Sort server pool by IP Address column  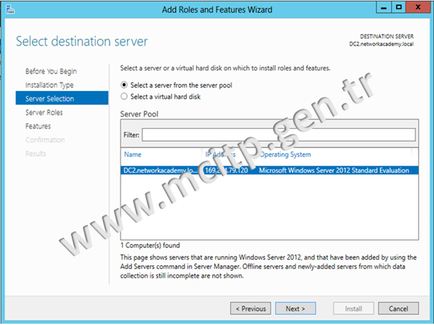click(x=220, y=154)
